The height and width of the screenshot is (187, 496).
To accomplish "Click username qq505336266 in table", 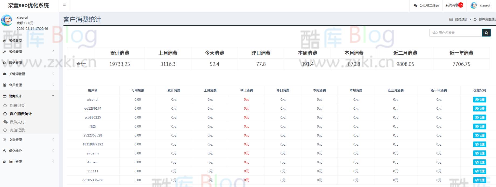I will tap(93, 180).
